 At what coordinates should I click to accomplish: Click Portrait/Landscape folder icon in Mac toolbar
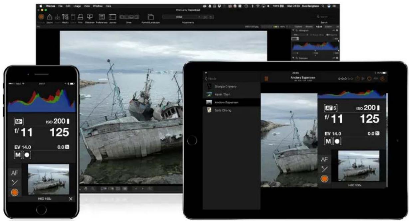click(x=150, y=17)
